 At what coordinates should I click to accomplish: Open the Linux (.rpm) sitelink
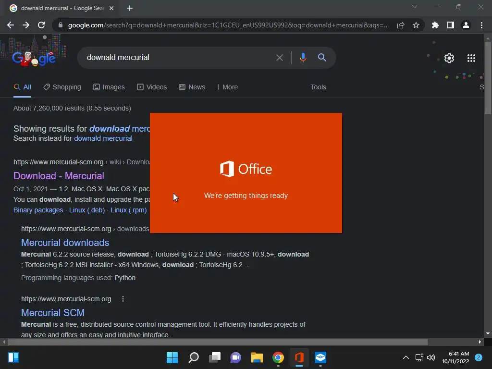point(129,210)
